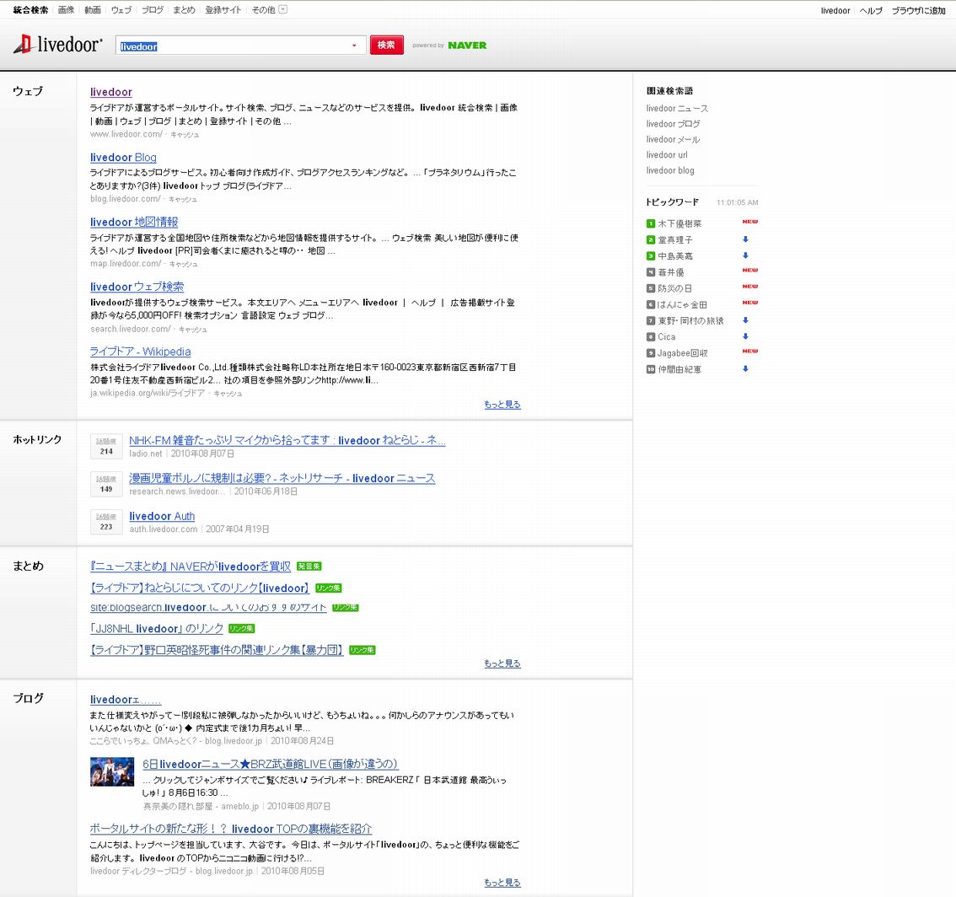This screenshot has height=897, width=956.
Task: Click the top-right livedoor link
Action: [x=835, y=10]
